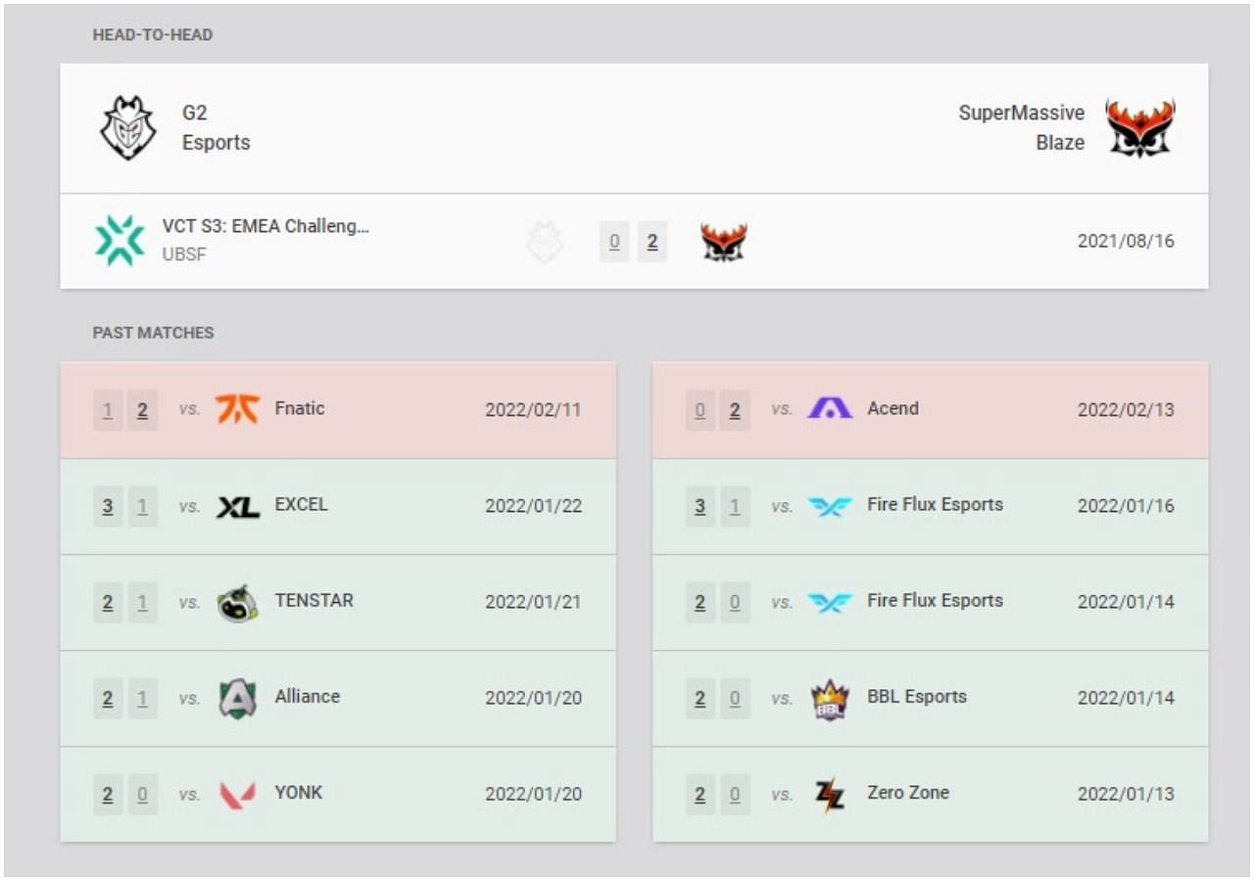
Task: Click the 2022/01/14 date in the BBL Esports row
Action: [1126, 698]
